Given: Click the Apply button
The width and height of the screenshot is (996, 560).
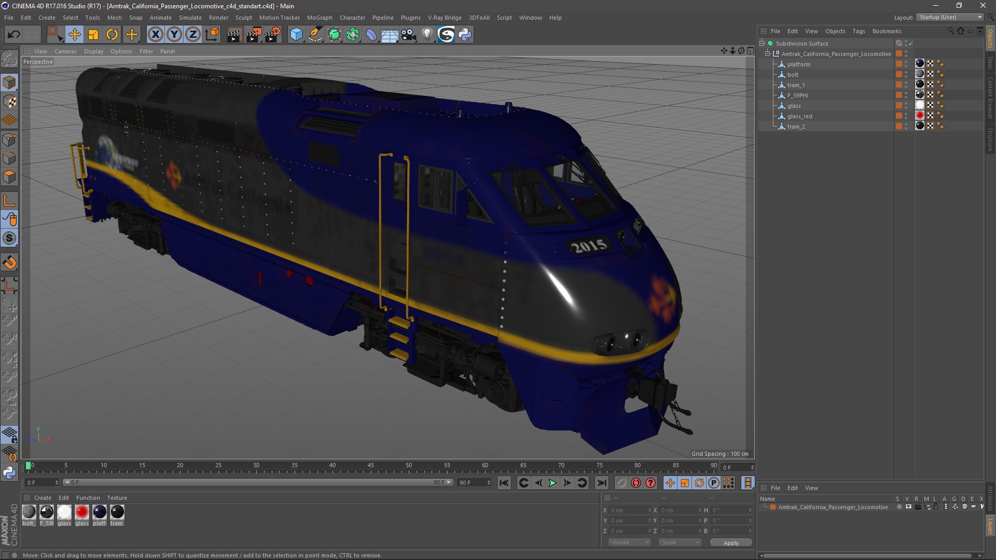Looking at the screenshot, I should pyautogui.click(x=731, y=543).
